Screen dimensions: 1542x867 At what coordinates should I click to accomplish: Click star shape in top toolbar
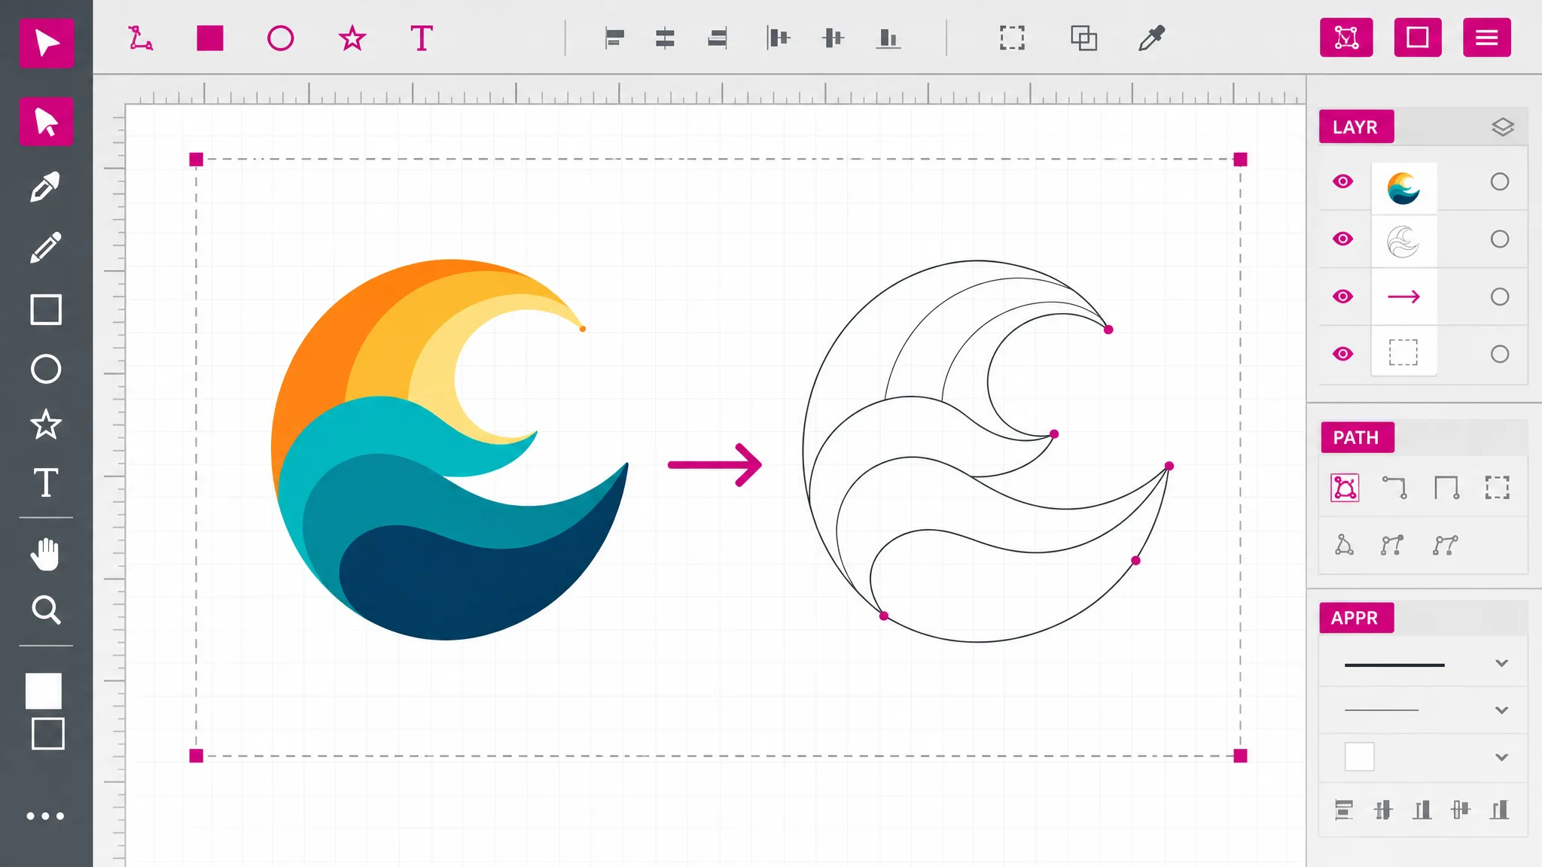352,38
